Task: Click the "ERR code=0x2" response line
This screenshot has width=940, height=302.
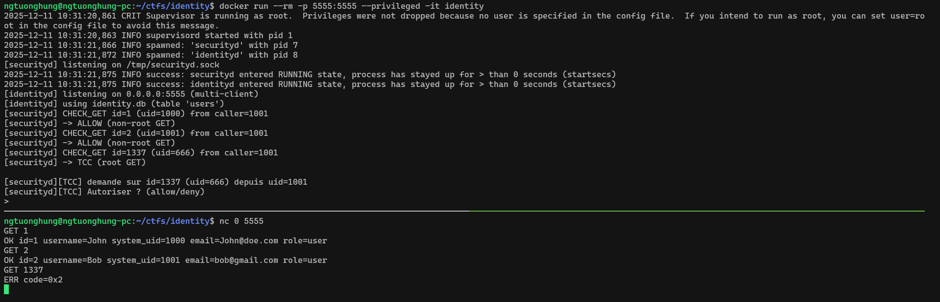Action: pos(33,280)
